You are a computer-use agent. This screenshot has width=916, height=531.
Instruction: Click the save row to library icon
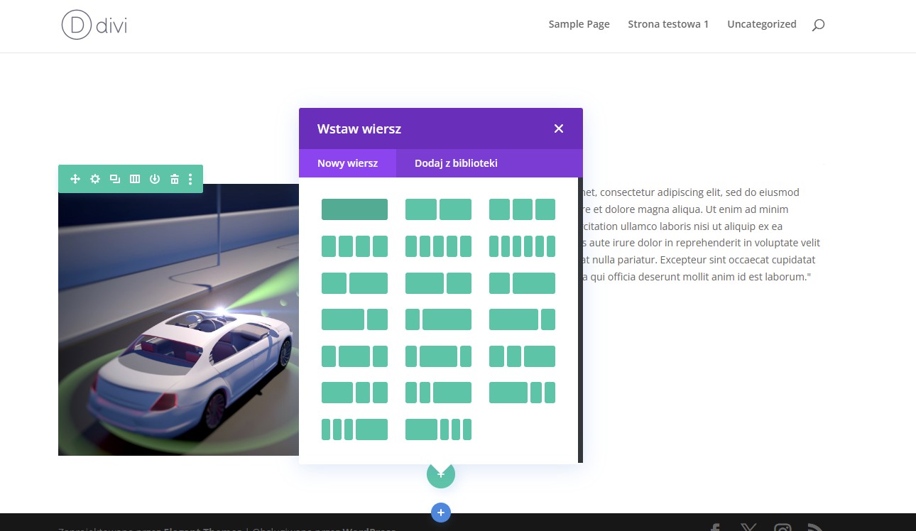coord(155,180)
